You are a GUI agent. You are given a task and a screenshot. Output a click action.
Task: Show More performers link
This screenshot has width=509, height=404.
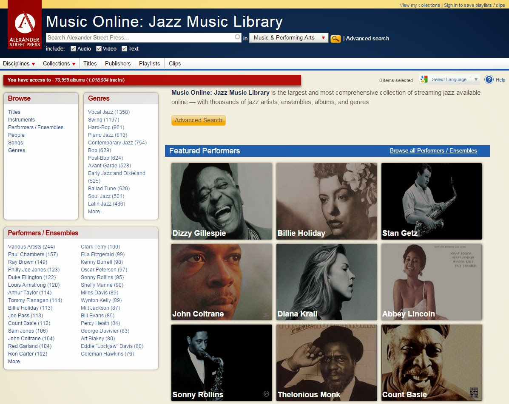pyautogui.click(x=16, y=362)
